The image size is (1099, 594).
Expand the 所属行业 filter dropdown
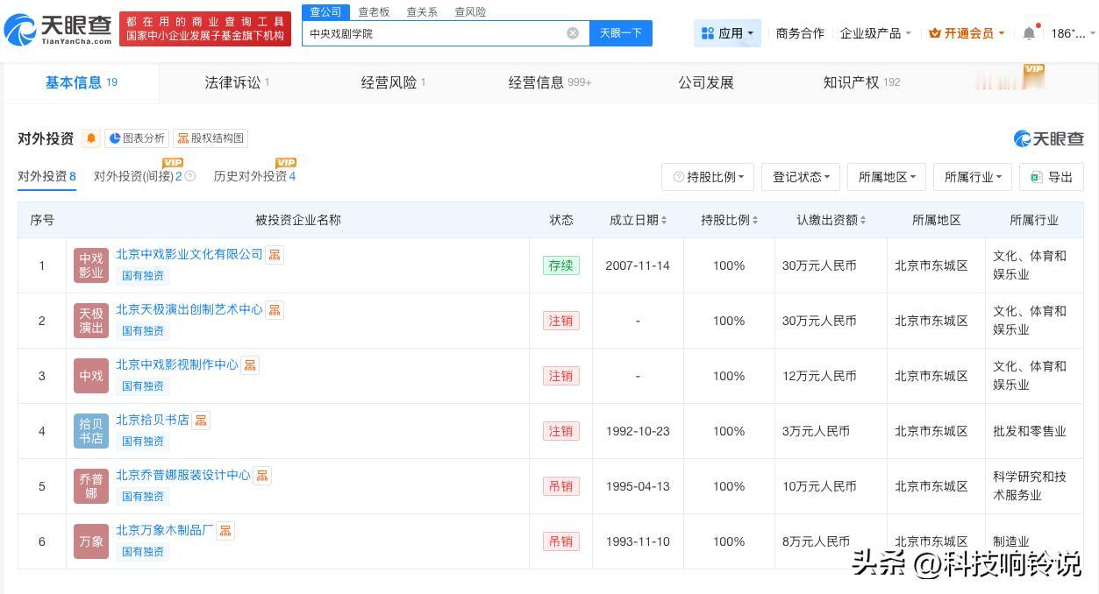pos(973,177)
